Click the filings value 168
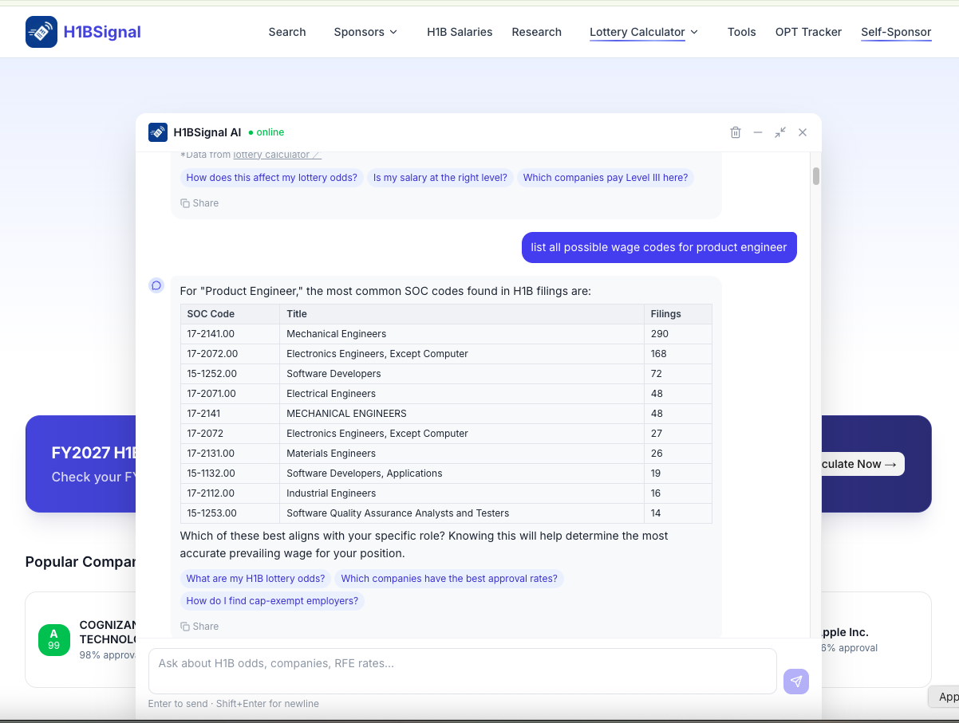The width and height of the screenshot is (959, 723). point(678,354)
